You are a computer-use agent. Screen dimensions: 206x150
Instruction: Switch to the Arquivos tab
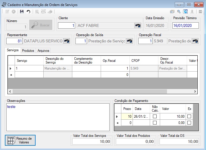(x=43, y=51)
